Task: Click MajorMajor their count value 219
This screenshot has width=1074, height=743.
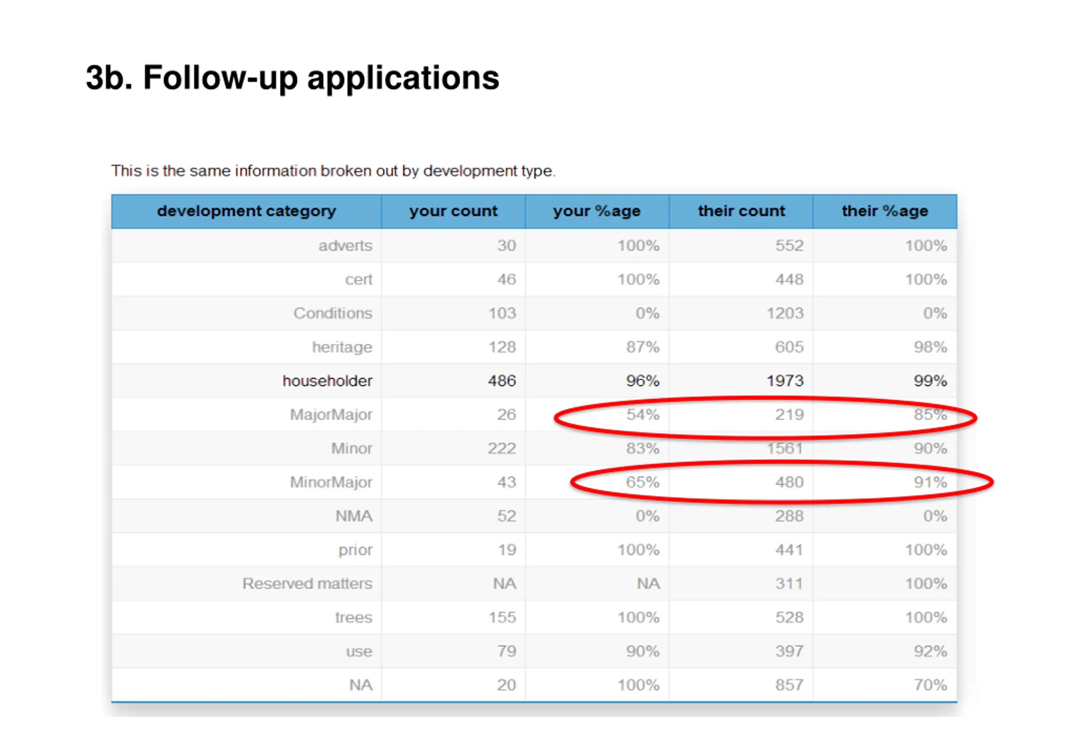Action: 790,414
